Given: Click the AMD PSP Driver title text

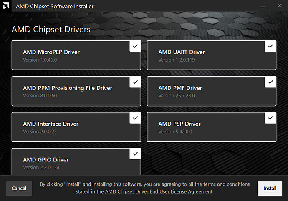Looking at the screenshot, I should 179,124.
